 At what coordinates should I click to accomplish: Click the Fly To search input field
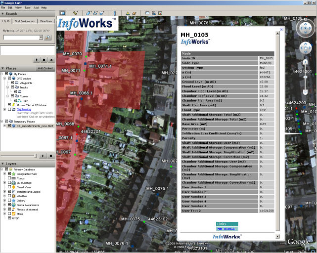[x=21, y=38]
